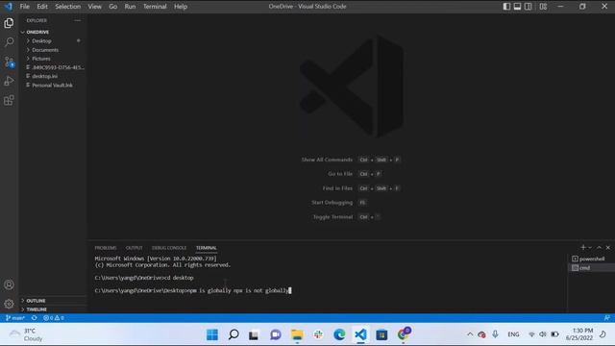The height and width of the screenshot is (346, 615).
Task: Open Explorer more actions ellipsis
Action: (x=77, y=20)
